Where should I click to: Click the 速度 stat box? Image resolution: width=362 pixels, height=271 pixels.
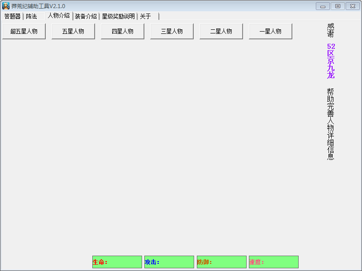(x=274, y=262)
